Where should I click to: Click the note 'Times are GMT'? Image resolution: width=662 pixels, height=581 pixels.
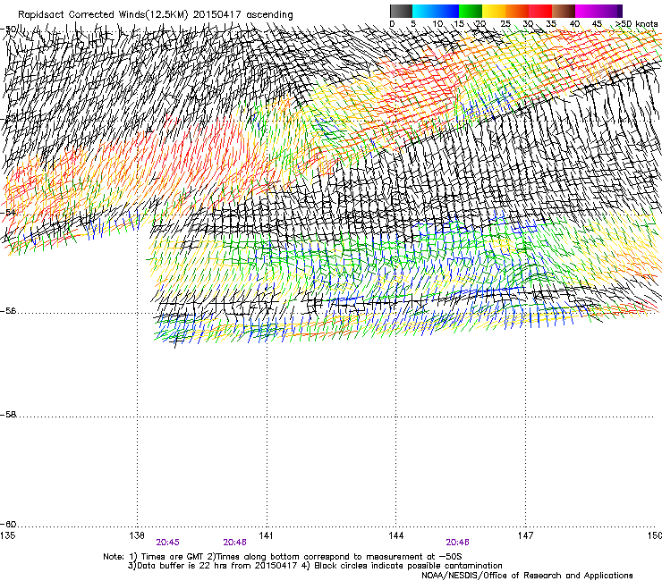click(x=173, y=557)
